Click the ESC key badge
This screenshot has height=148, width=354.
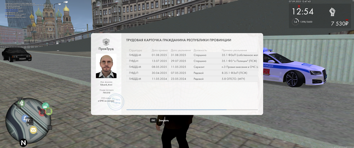153,120
